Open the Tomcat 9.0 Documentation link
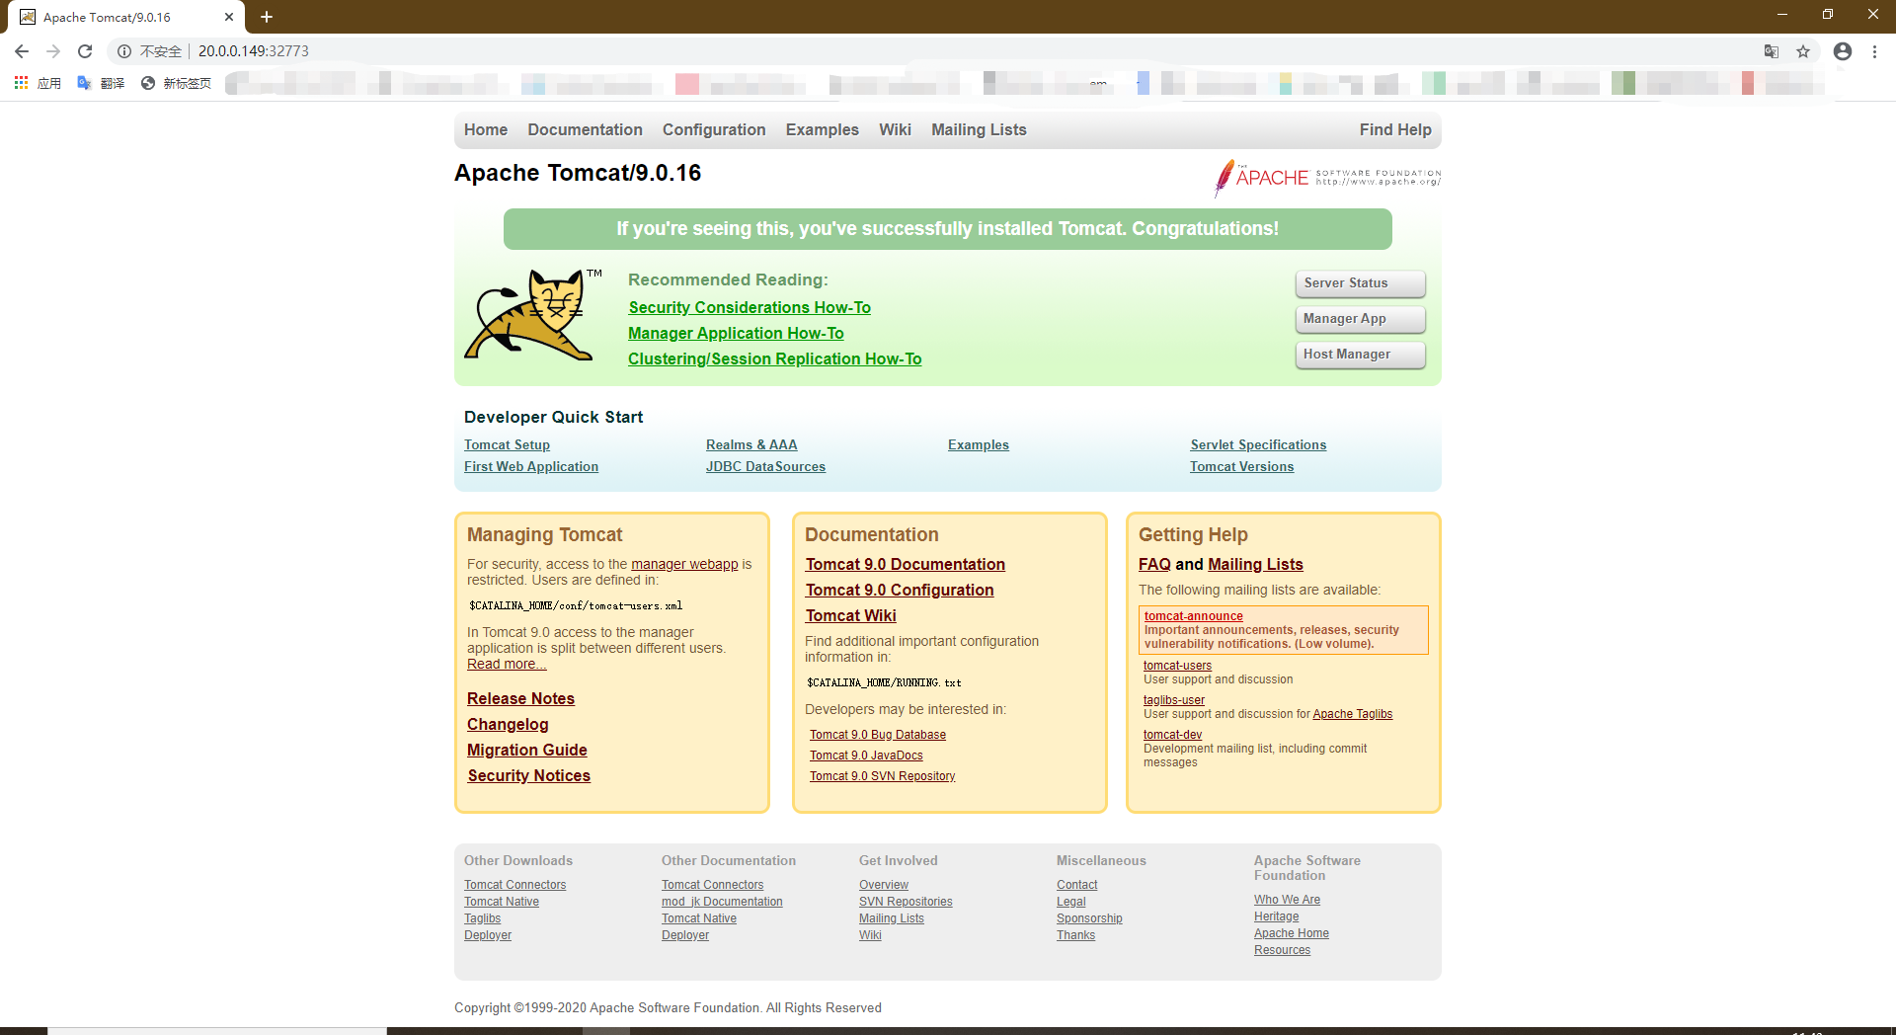Image resolution: width=1896 pixels, height=1035 pixels. point(905,564)
